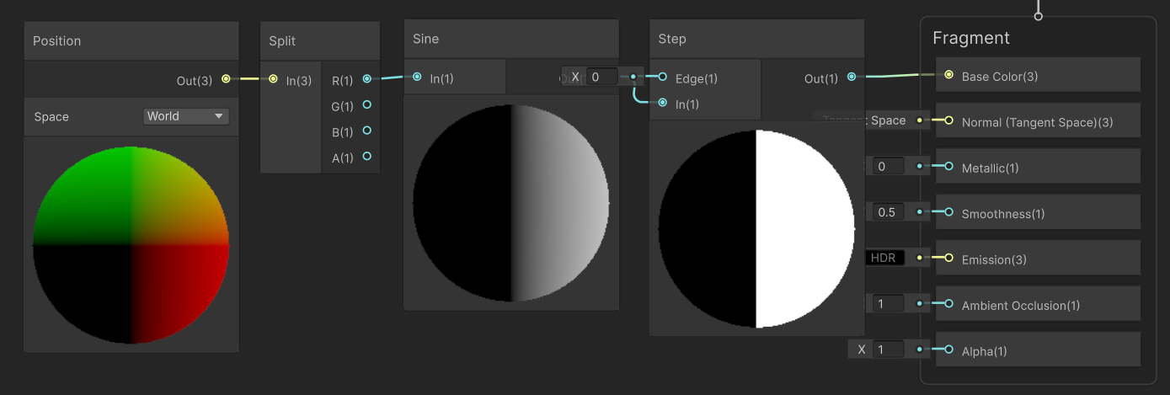The height and width of the screenshot is (395, 1170).
Task: Click the Emission HDR color swatch
Action: (884, 258)
